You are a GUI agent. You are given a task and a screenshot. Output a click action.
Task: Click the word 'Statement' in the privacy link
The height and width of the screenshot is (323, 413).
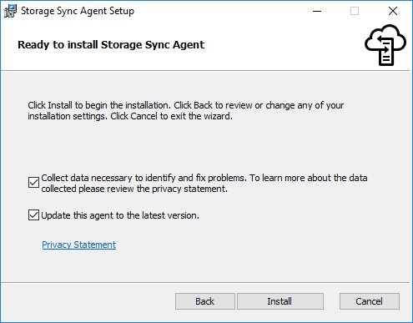pyautogui.click(x=95, y=245)
